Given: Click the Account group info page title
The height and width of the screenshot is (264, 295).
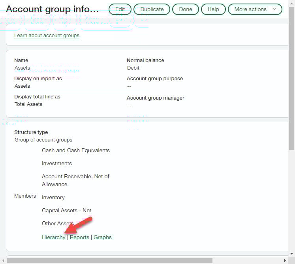Looking at the screenshot, I should tap(53, 9).
